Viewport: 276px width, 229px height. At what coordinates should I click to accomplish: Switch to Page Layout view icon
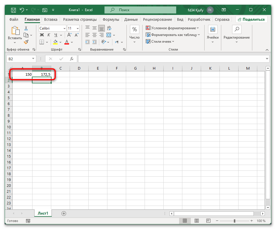197,221
